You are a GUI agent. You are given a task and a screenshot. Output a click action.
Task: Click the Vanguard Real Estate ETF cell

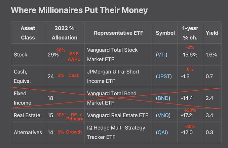click(119, 115)
